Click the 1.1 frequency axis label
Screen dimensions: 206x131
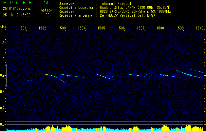pos(3,43)
